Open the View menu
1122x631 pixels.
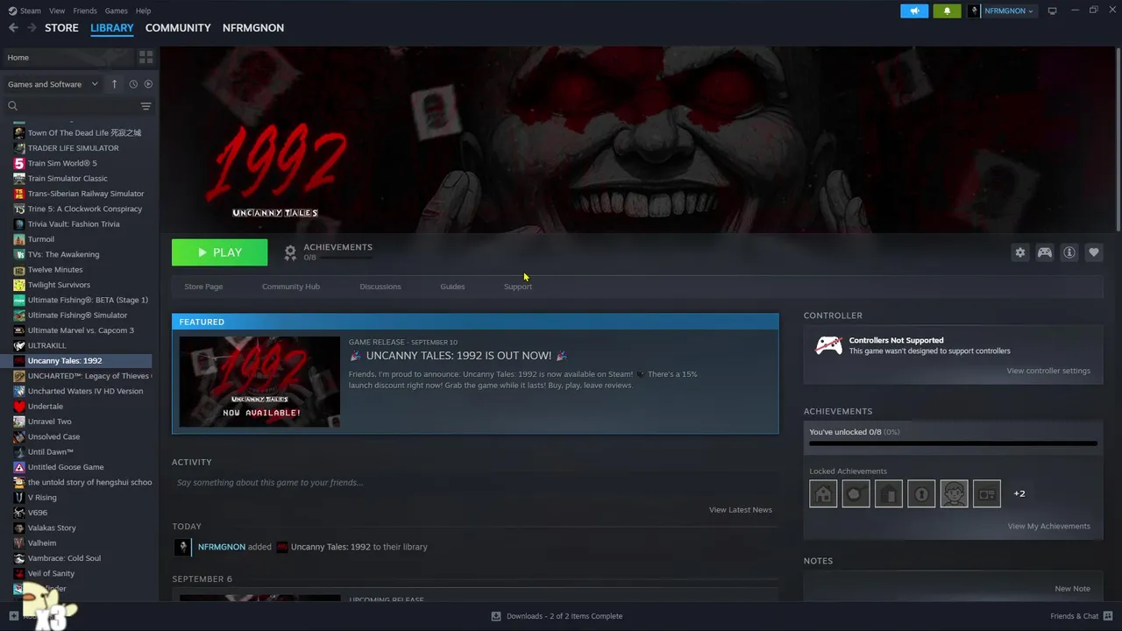coord(57,11)
